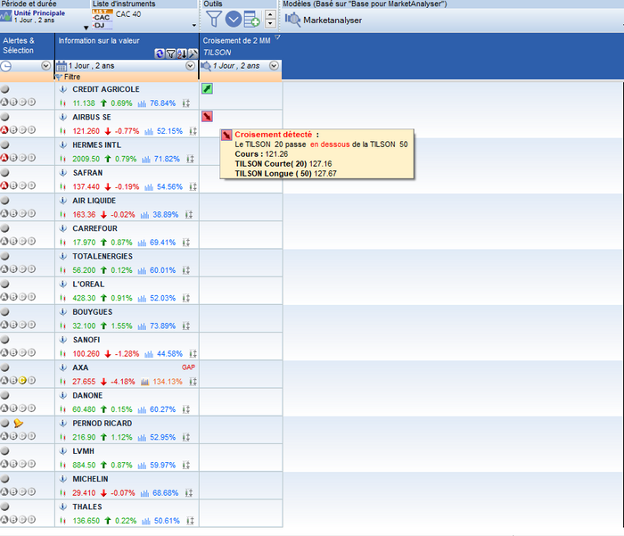Select the THALES instrument name
This screenshot has height=536, width=624.
coord(87,507)
